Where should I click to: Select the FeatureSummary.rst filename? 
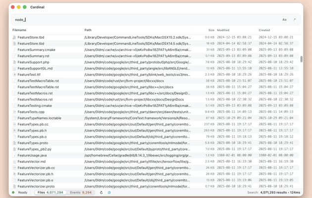[34, 56]
